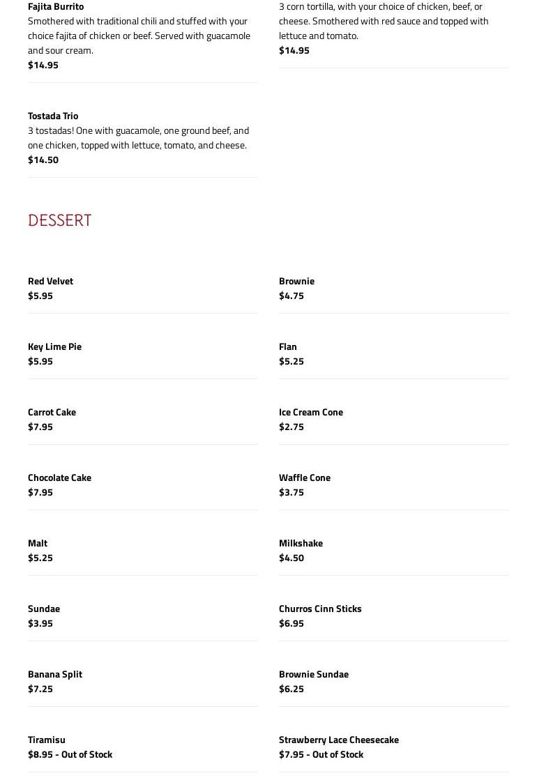Select the Fajita Burrito entree
Viewport: 537px width, 780px height.
(56, 7)
